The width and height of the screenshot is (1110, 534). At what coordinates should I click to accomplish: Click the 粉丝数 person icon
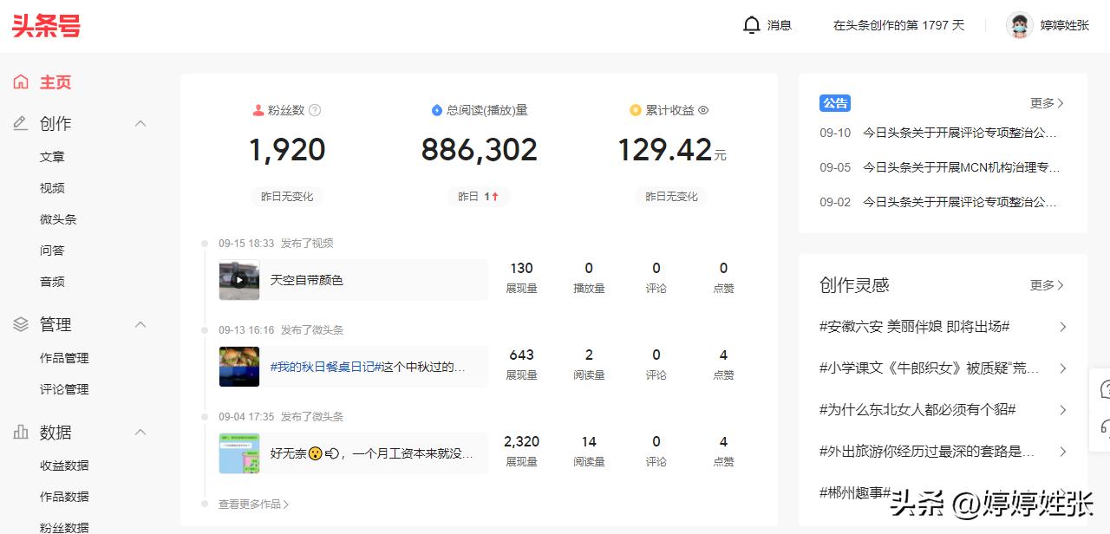pos(258,110)
